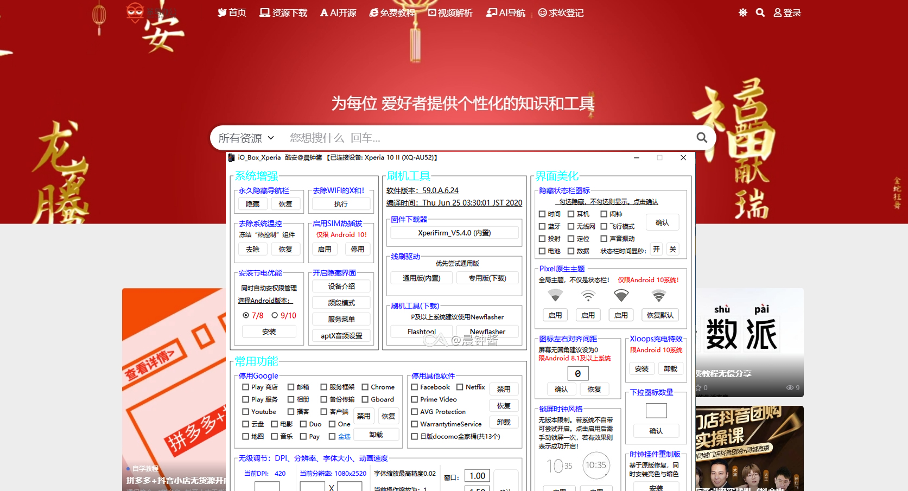Click the iO_Box_Xperia window title icon
The height and width of the screenshot is (491, 908).
pos(232,157)
